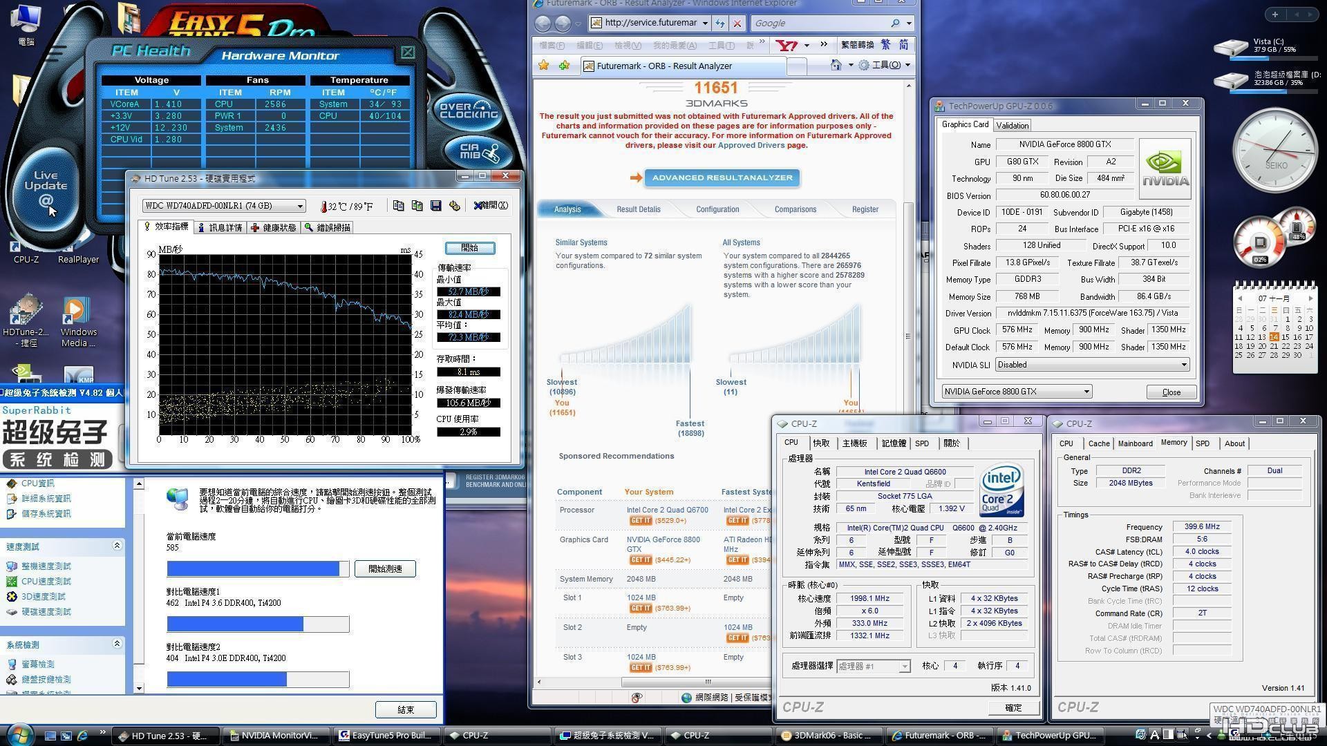The width and height of the screenshot is (1327, 746).
Task: Open the GeForce 8800 GTX card selector dropdown
Action: (1086, 392)
